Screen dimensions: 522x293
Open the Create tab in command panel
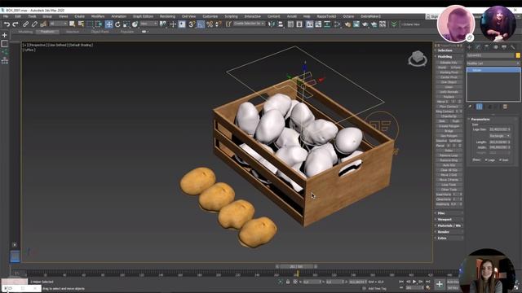coord(470,47)
